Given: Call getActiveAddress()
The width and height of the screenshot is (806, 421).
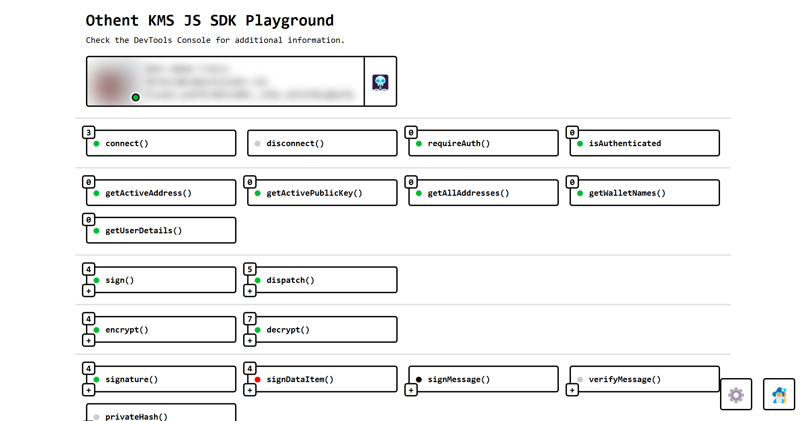Looking at the screenshot, I should [x=161, y=193].
